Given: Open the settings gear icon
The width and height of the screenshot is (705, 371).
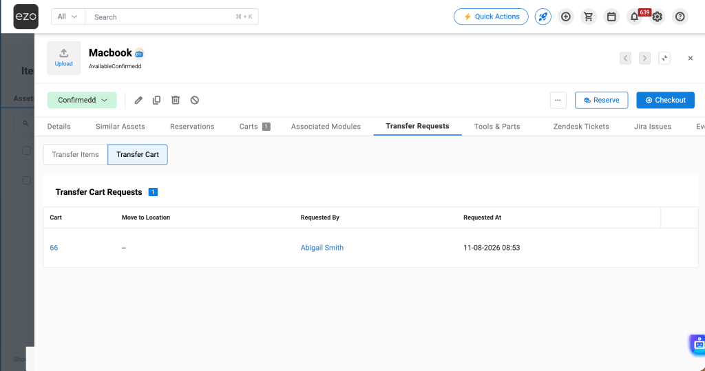Looking at the screenshot, I should (657, 17).
